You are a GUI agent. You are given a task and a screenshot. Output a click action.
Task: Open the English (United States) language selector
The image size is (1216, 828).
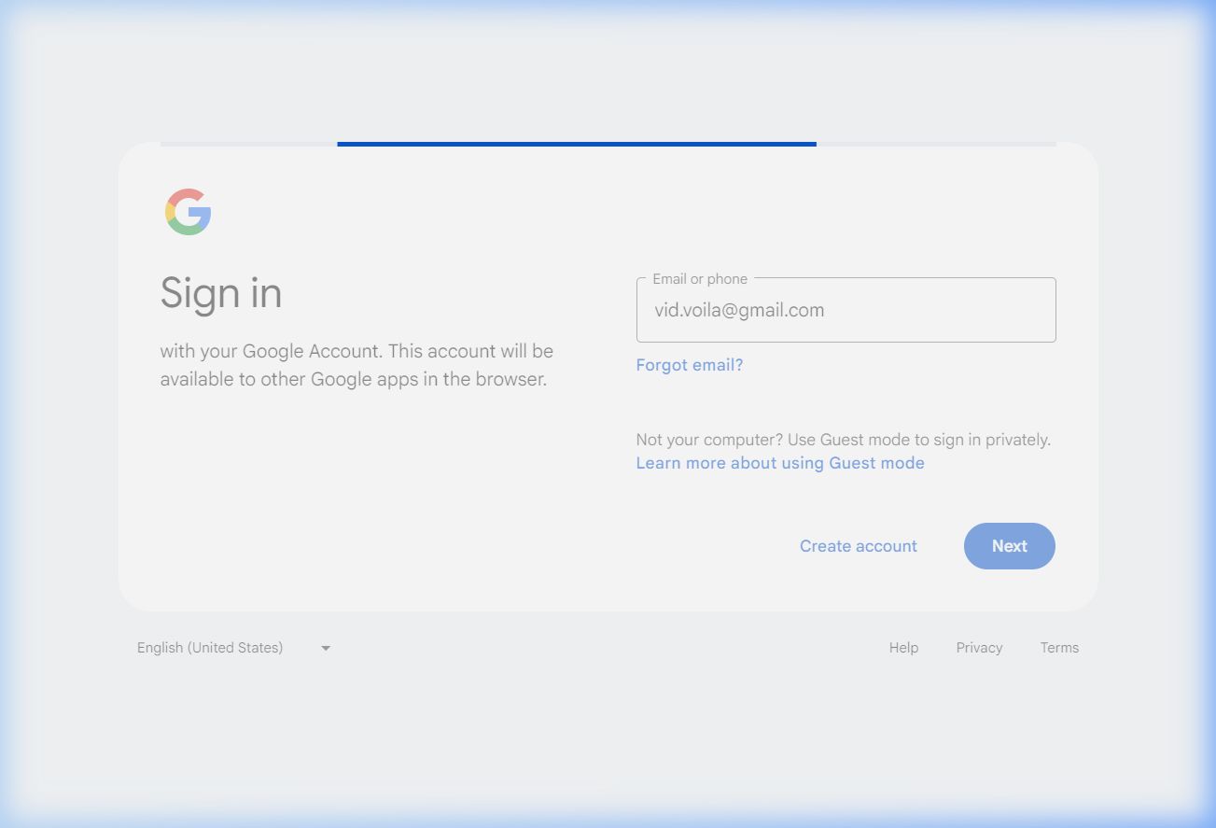(210, 648)
